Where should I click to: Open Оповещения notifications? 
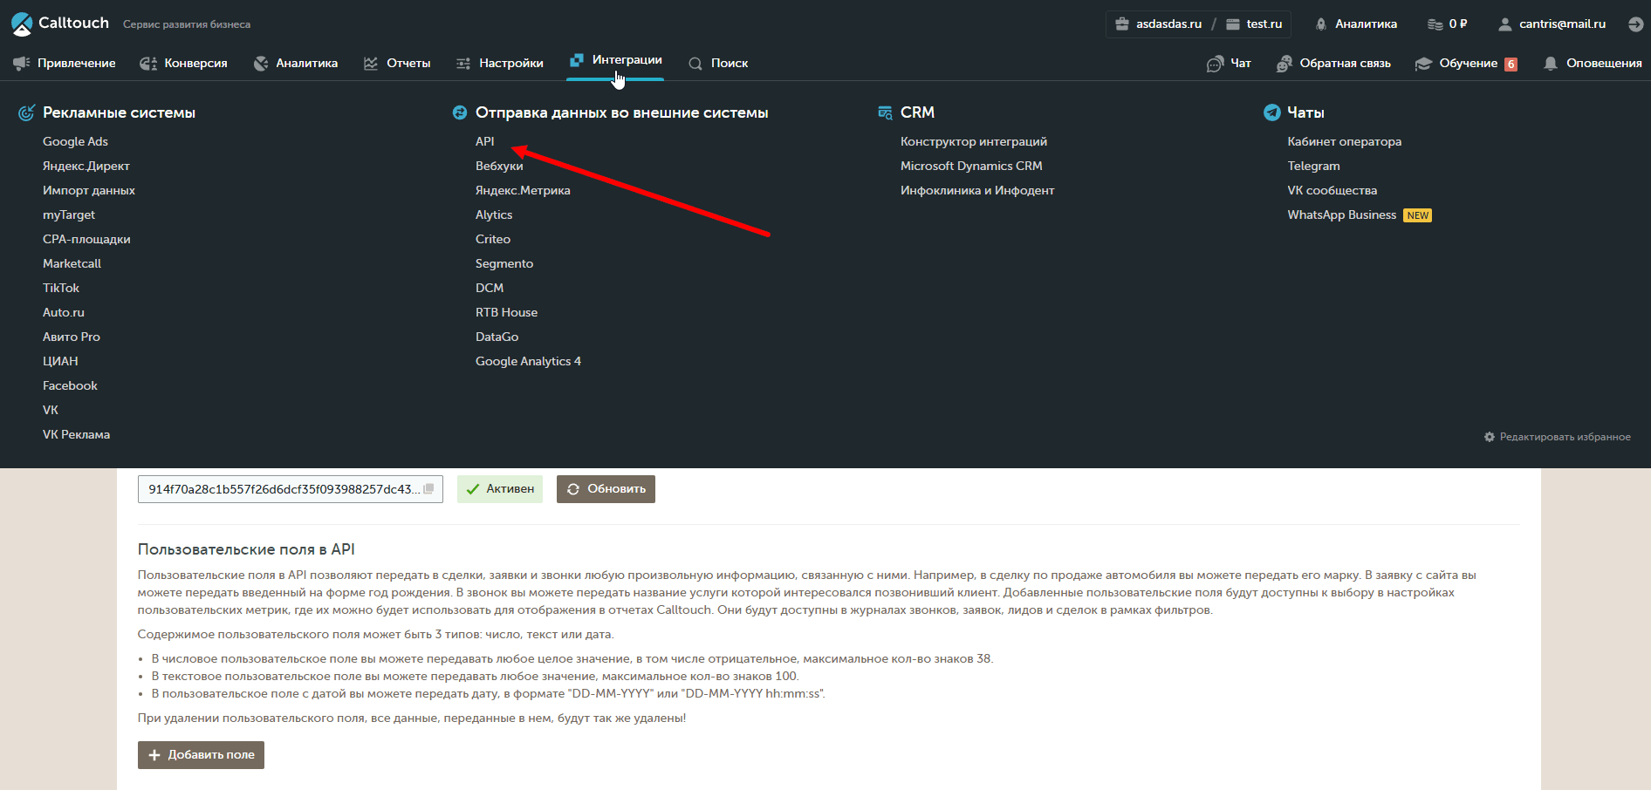tap(1593, 63)
